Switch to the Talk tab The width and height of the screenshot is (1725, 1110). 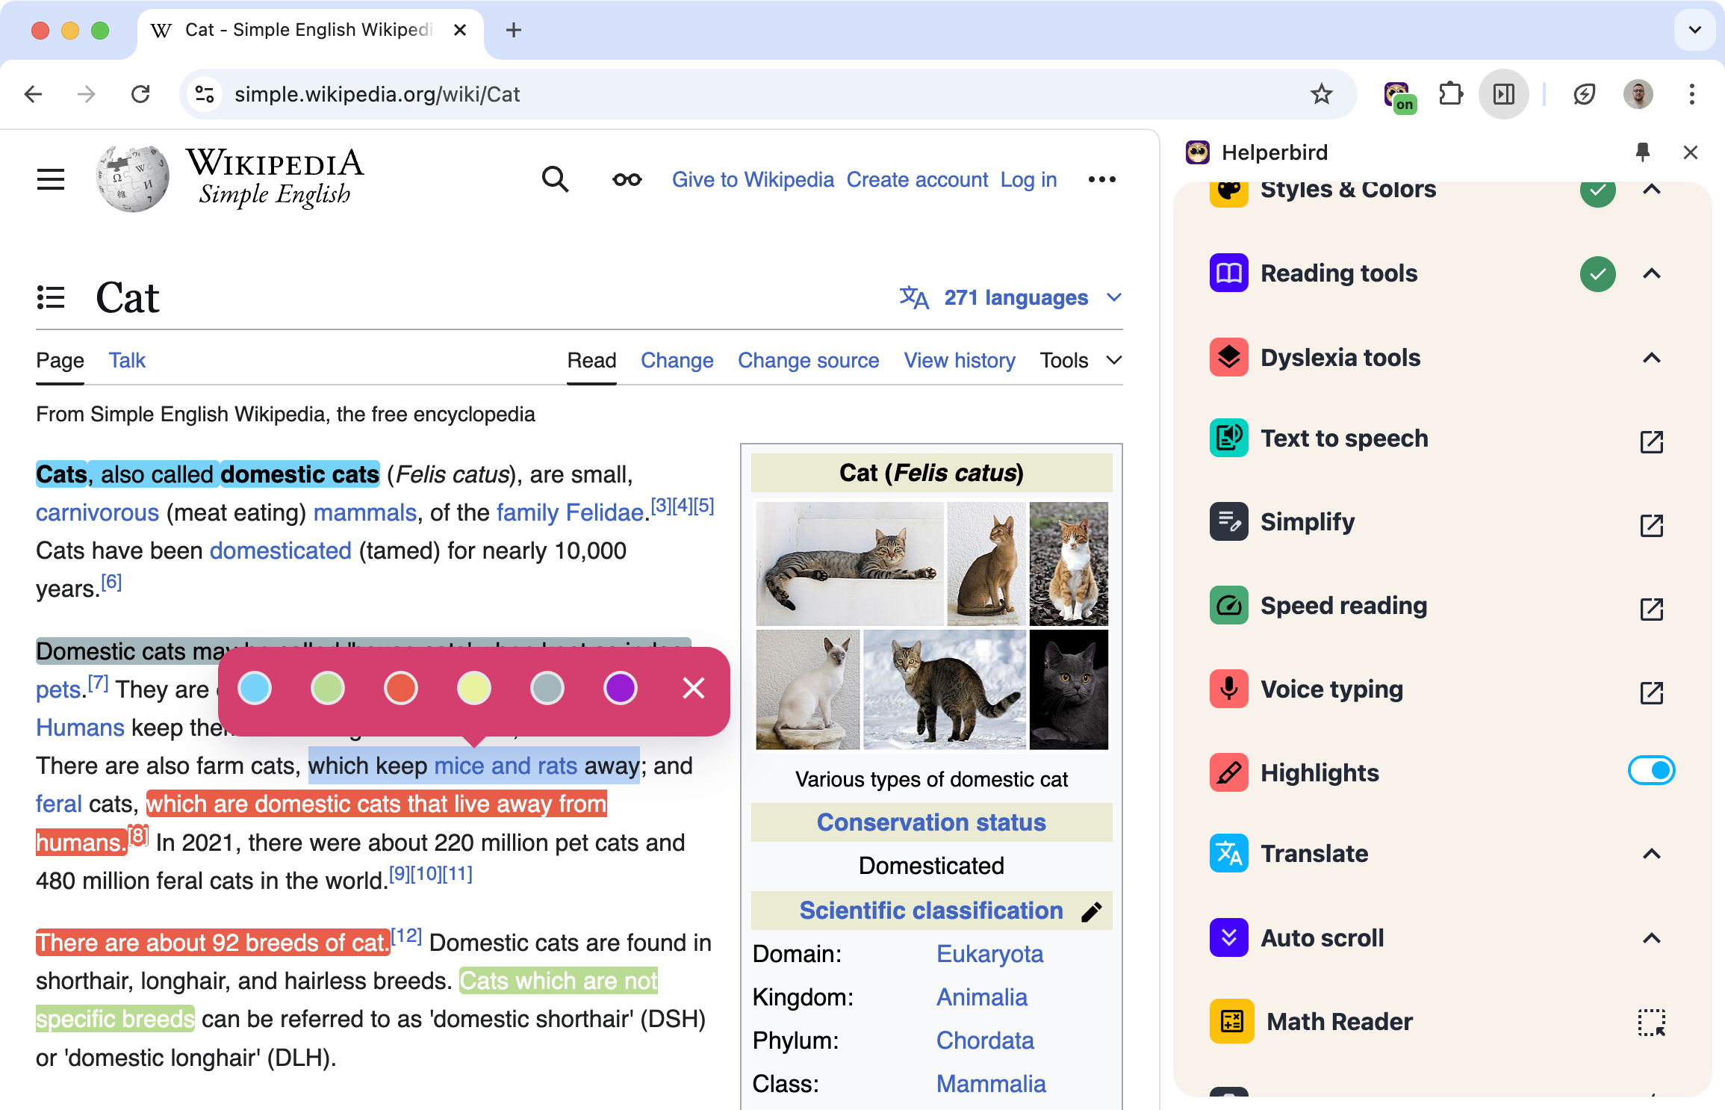tap(127, 360)
